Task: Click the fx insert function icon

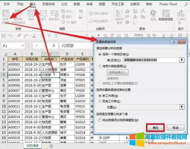Action: (54, 46)
